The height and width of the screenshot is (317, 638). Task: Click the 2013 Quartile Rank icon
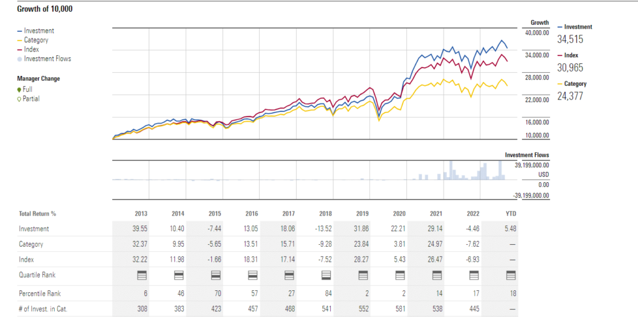[141, 274]
